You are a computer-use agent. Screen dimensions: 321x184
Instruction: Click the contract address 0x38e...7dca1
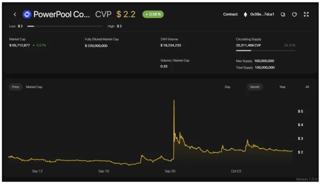pyautogui.click(x=262, y=14)
